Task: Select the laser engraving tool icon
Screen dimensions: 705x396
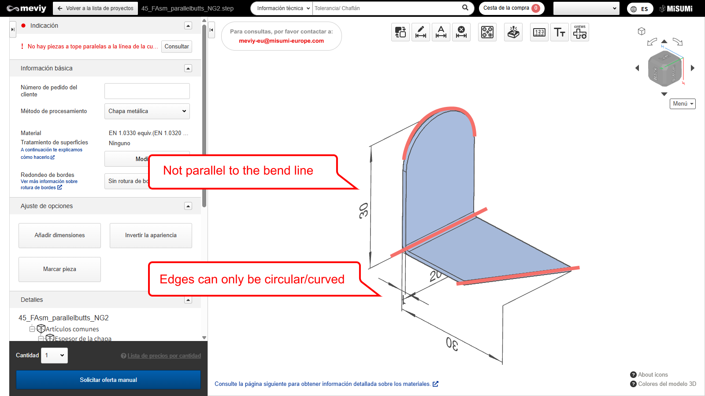Action: 513,32
